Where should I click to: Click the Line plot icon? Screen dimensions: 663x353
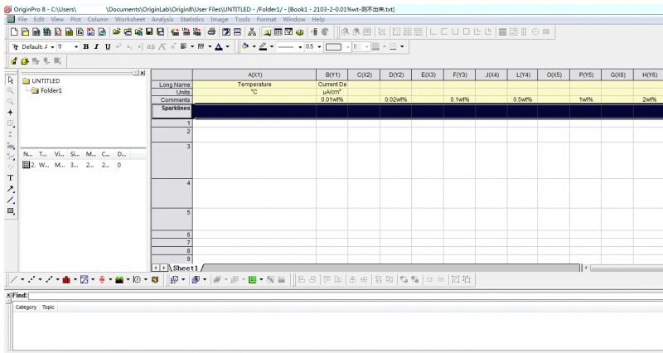(x=14, y=279)
